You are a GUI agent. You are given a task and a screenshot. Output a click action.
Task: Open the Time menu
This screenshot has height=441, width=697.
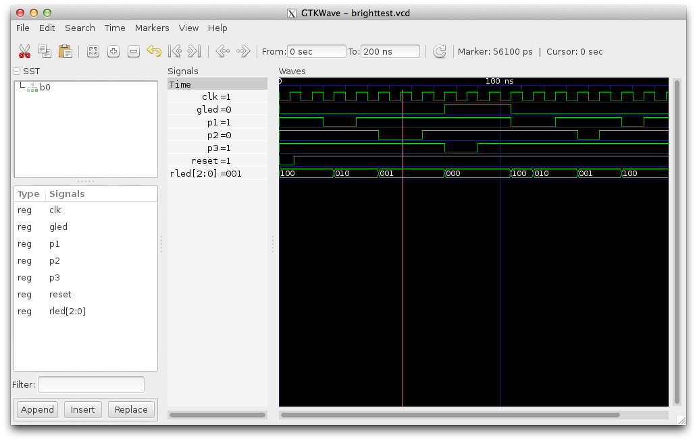pos(115,28)
